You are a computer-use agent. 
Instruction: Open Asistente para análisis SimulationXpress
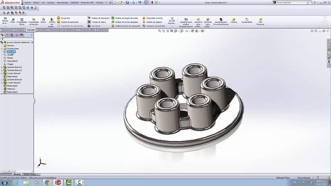point(186,23)
